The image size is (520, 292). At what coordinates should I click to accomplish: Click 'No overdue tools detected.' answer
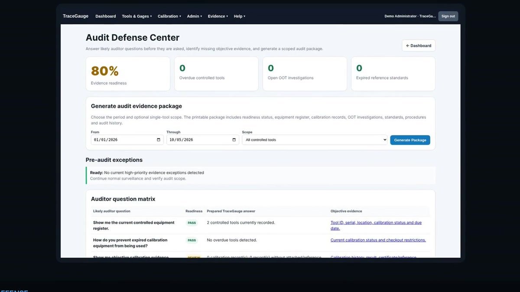(x=232, y=240)
